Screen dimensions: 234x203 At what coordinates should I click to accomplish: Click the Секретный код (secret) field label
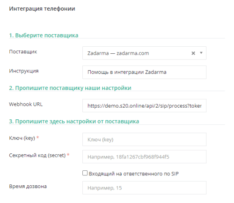[37, 155]
